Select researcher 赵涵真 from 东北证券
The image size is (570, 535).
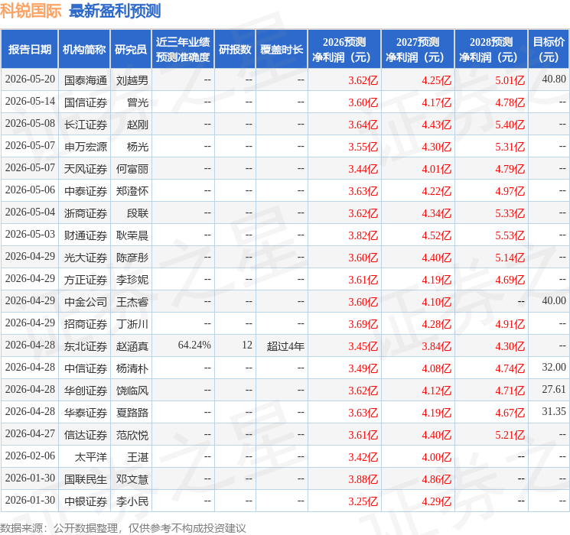tap(132, 346)
